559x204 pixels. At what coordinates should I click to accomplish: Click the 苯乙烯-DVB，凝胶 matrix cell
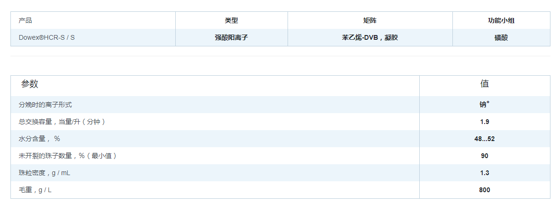click(370, 37)
